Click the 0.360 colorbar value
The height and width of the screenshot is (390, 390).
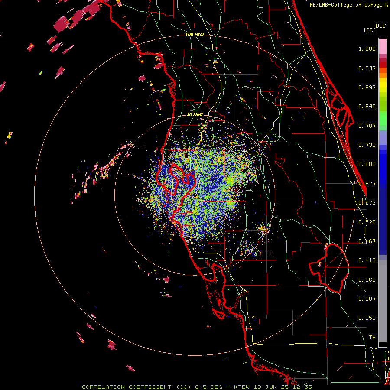tap(367, 280)
